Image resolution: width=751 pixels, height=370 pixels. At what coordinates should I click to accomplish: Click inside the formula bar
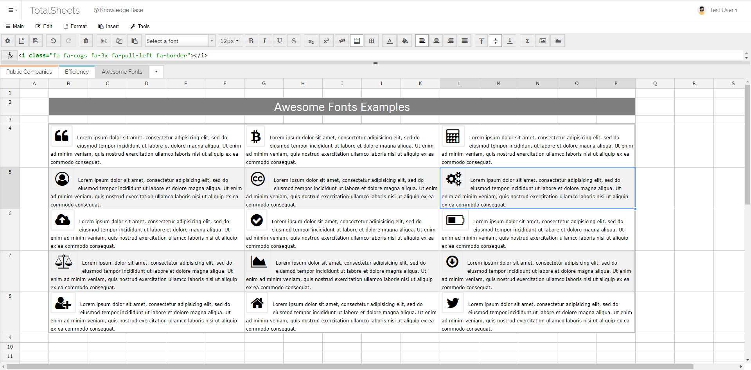(235, 55)
